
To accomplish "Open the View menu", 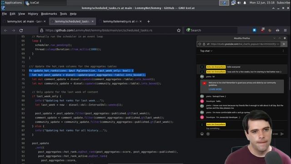I will pos(21,14).
